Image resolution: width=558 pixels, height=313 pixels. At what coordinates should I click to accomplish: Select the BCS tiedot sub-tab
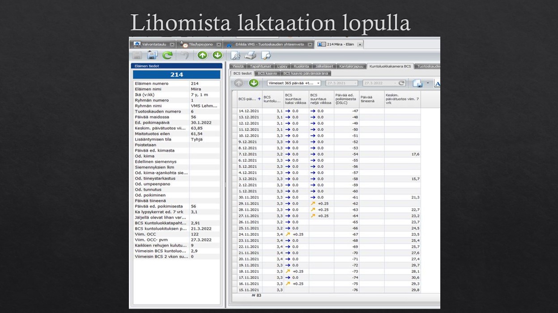tap(243, 73)
